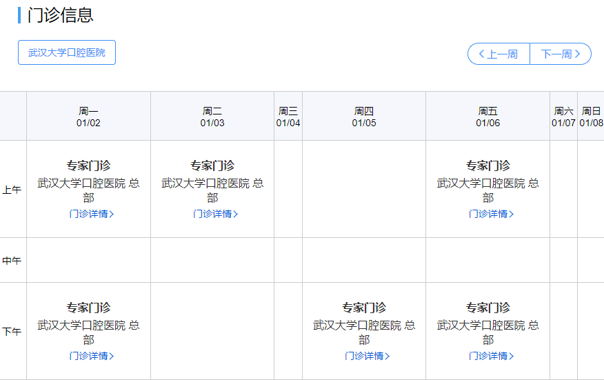Open 门诊详情 for Friday morning
604x380 pixels.
(491, 214)
